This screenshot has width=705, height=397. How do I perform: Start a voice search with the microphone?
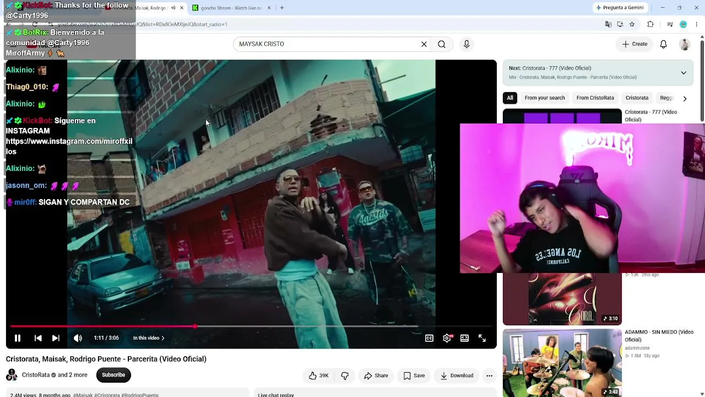[467, 44]
